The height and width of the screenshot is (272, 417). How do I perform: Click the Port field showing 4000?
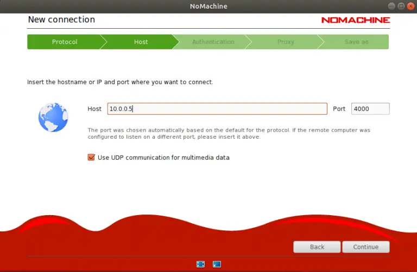click(370, 109)
